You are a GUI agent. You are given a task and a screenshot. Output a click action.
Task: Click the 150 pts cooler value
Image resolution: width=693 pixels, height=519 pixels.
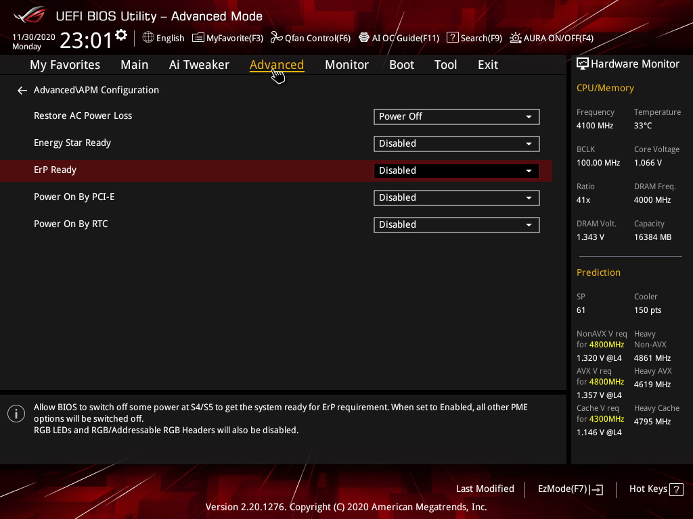(648, 310)
